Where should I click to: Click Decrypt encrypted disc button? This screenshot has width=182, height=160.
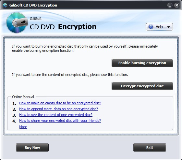[x=142, y=86]
